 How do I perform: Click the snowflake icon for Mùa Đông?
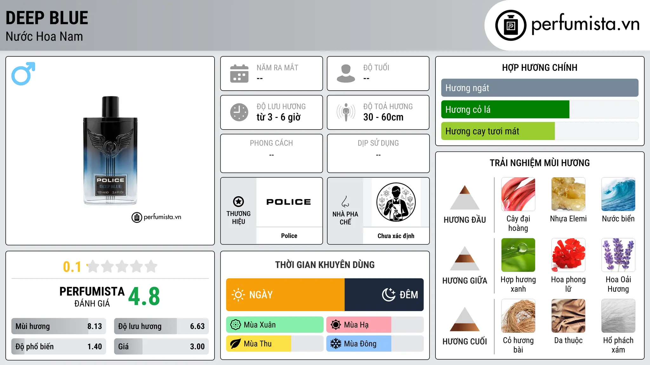[x=336, y=344]
